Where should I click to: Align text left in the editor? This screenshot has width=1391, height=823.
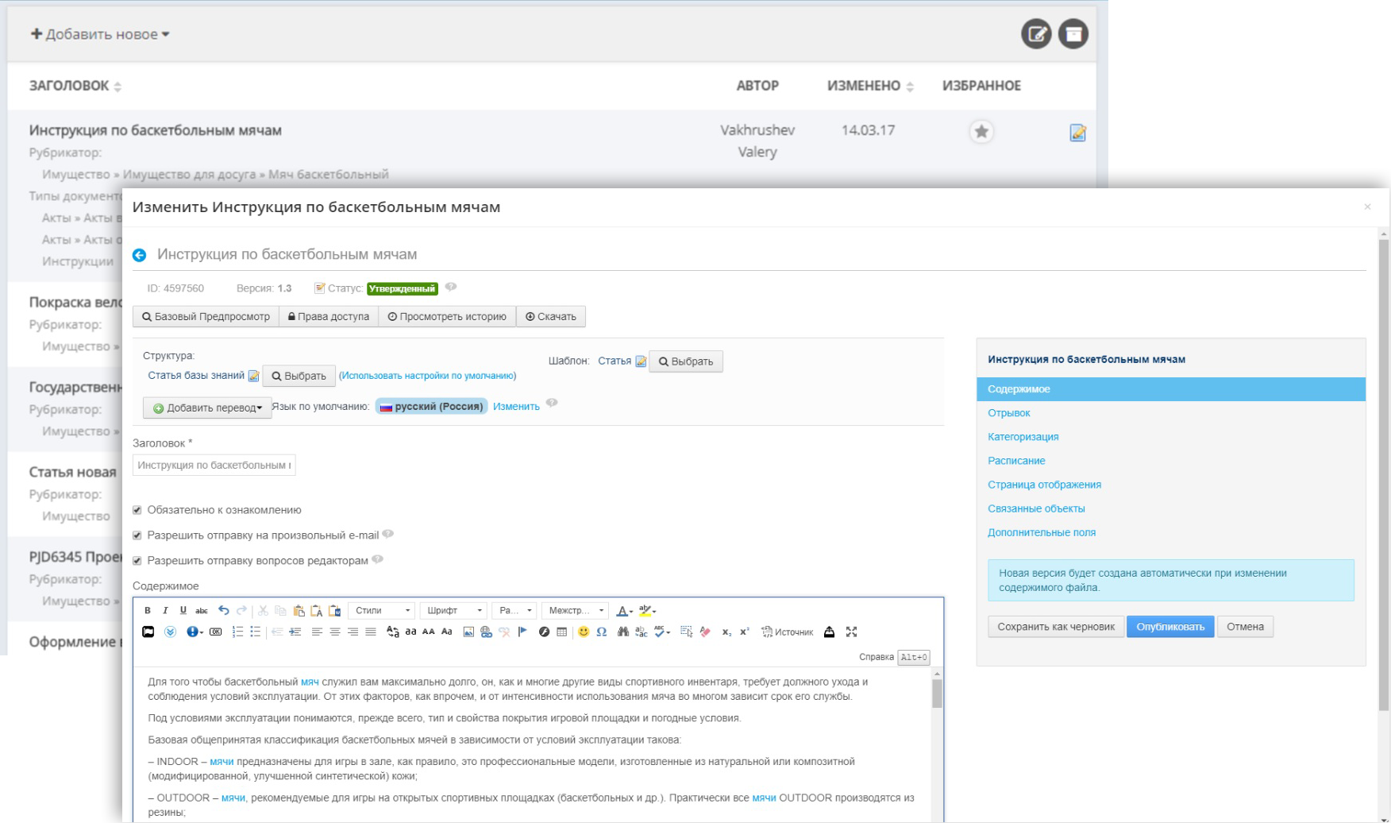[x=317, y=632]
